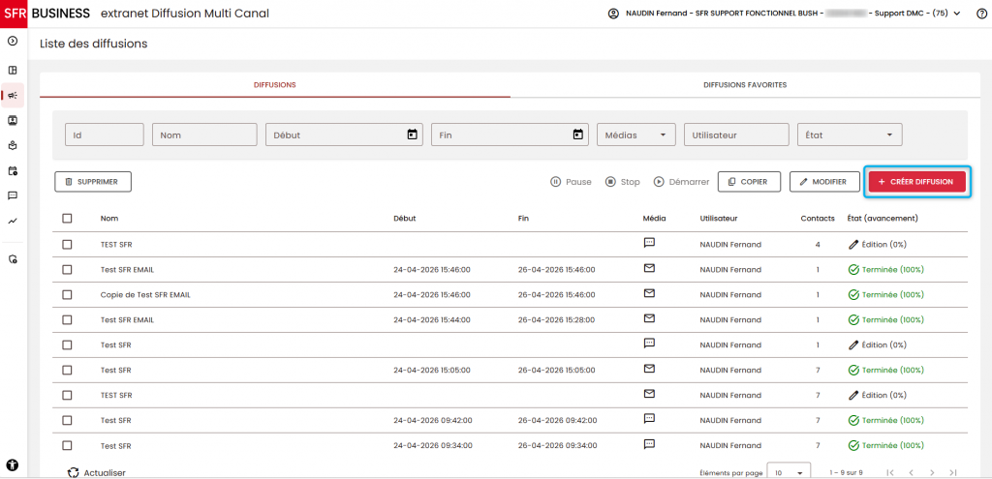Click the email media icon of Copie de Test SFR EMAIL
The width and height of the screenshot is (992, 479).
(x=649, y=293)
